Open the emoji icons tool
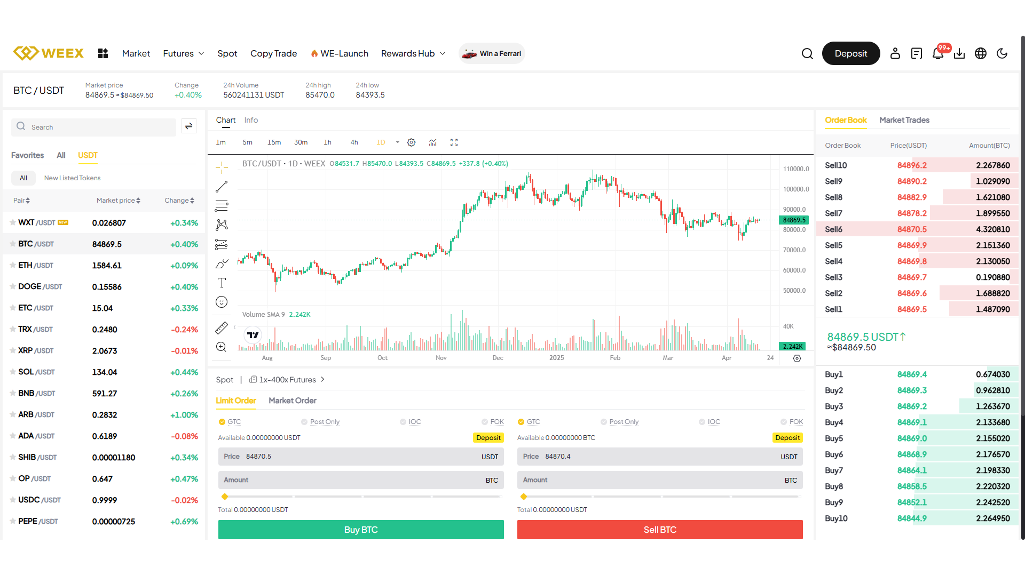1025x576 pixels. point(222,302)
